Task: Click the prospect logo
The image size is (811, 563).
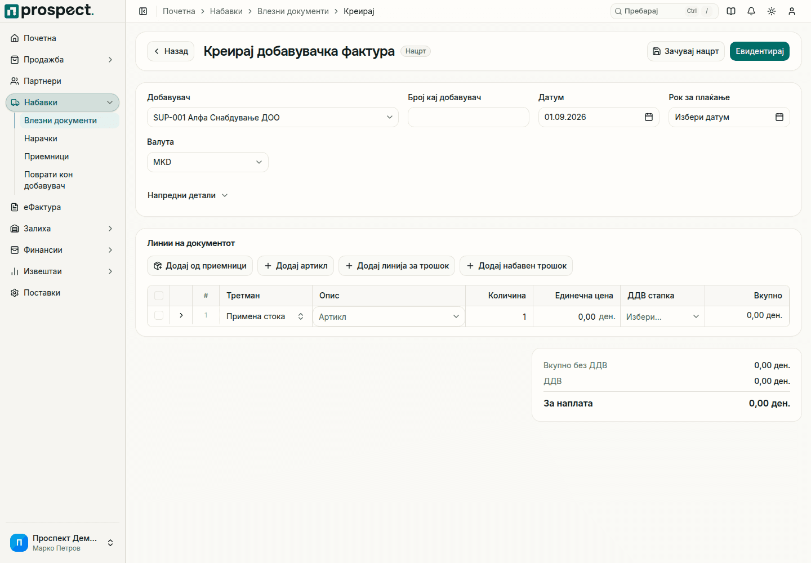Action: pos(50,11)
